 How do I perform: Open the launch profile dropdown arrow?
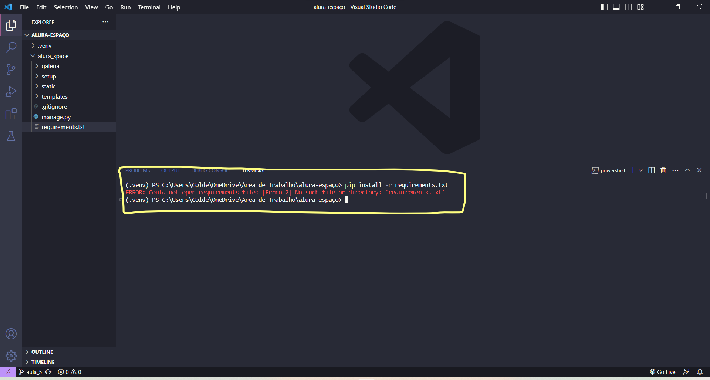(641, 170)
